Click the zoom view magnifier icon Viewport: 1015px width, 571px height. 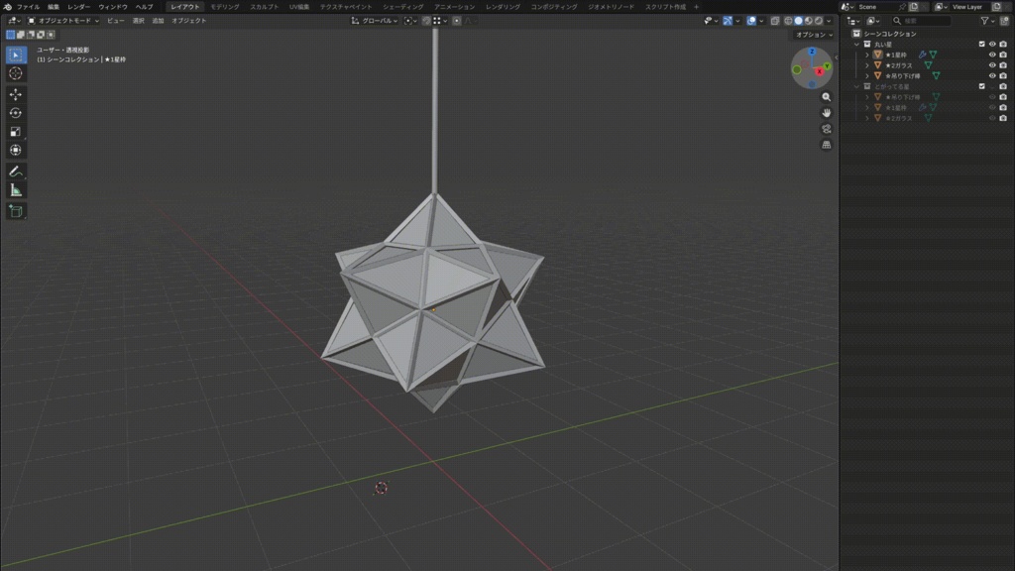(826, 97)
